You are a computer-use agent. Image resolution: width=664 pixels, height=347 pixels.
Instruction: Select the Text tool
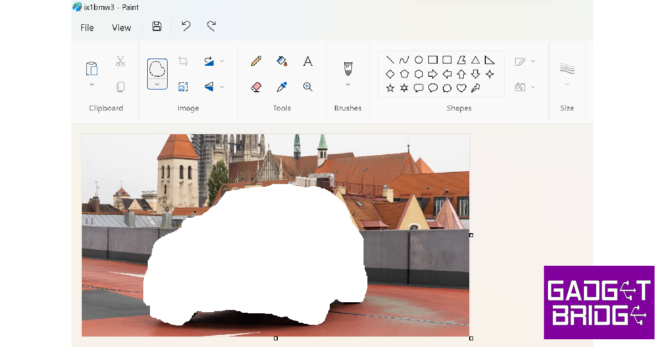[307, 61]
